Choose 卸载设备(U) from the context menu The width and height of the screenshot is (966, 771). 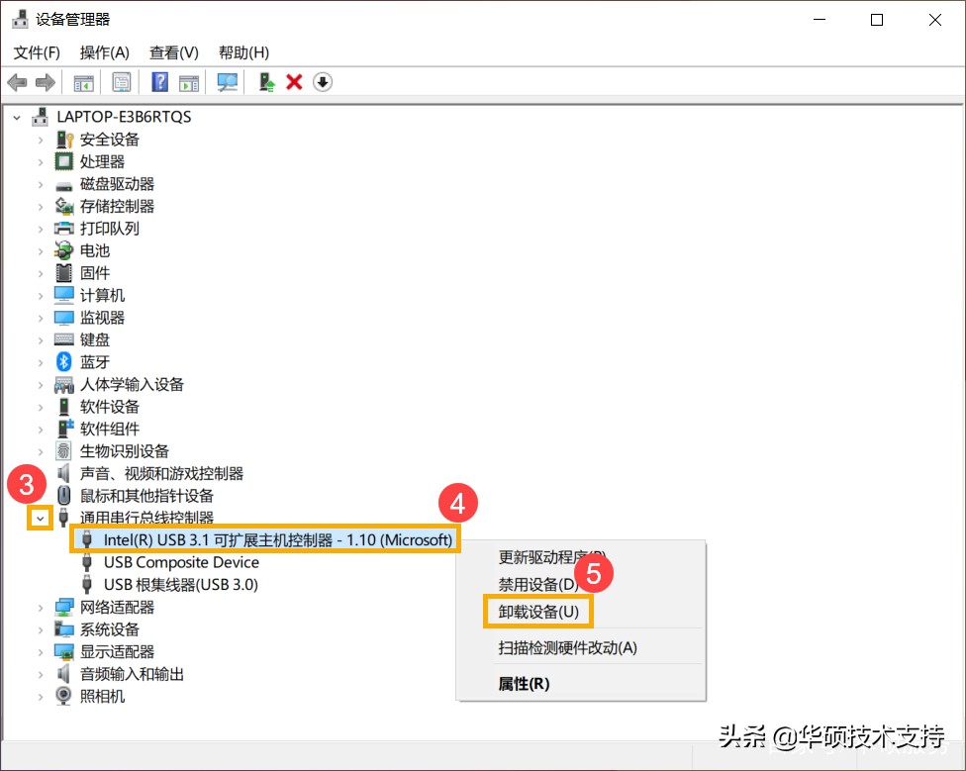[x=537, y=612]
